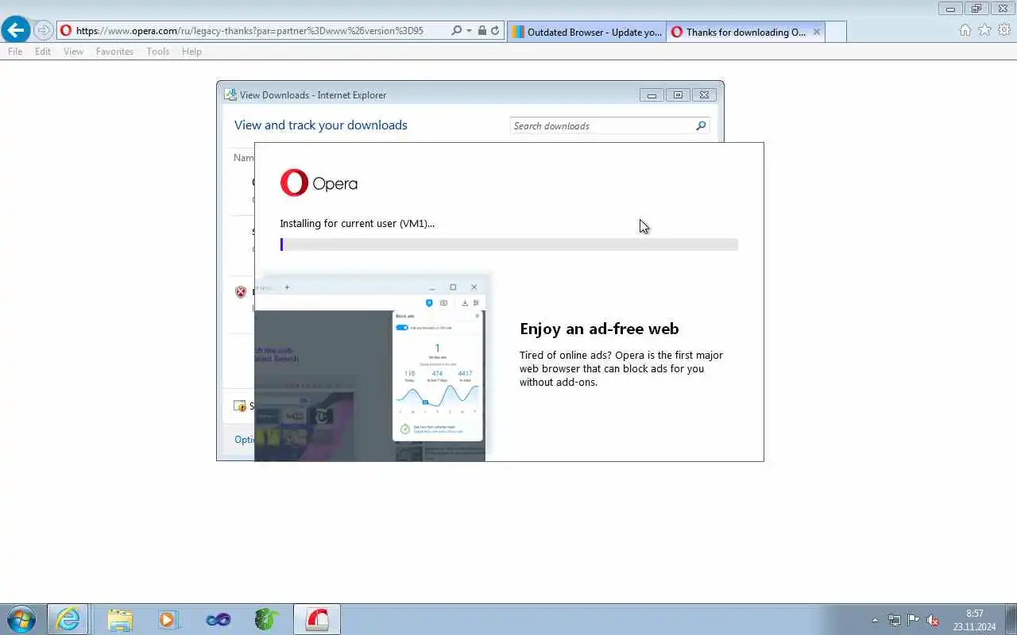
Task: Click the green leaf taskbar icon
Action: pyautogui.click(x=267, y=619)
